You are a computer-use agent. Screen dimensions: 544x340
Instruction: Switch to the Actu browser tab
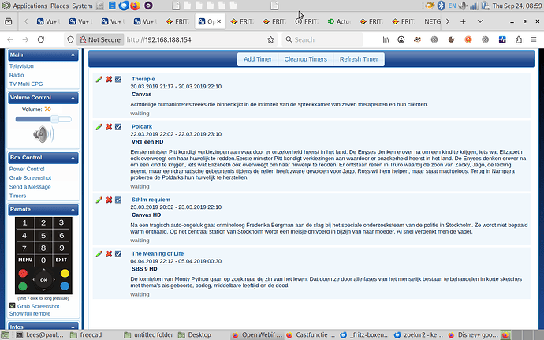click(x=339, y=21)
